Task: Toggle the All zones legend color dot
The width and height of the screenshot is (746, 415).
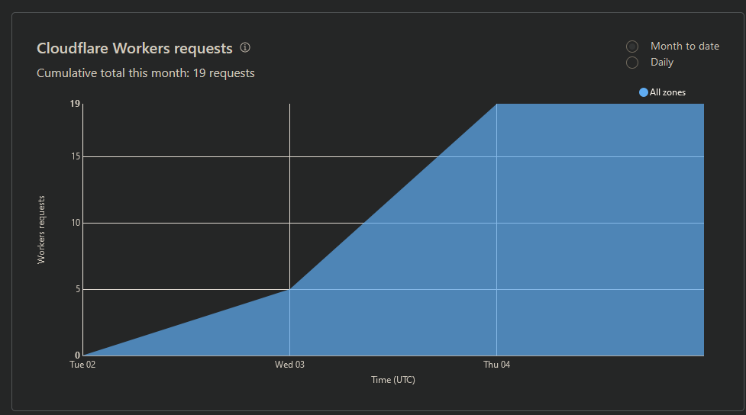Action: point(643,92)
